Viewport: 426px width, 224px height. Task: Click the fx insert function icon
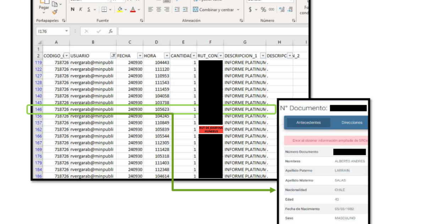click(111, 31)
